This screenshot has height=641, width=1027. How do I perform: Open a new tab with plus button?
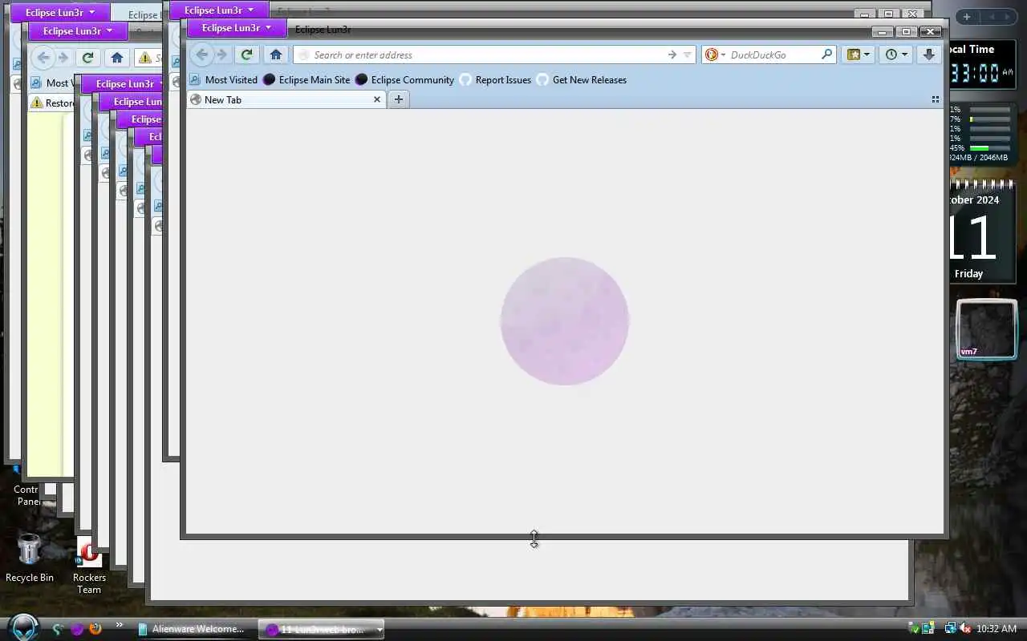399,99
